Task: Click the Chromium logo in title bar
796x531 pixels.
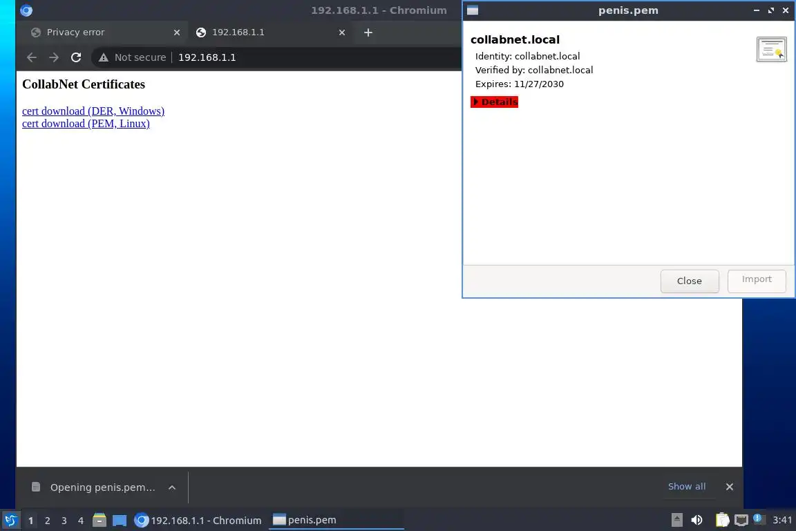Action: point(26,10)
